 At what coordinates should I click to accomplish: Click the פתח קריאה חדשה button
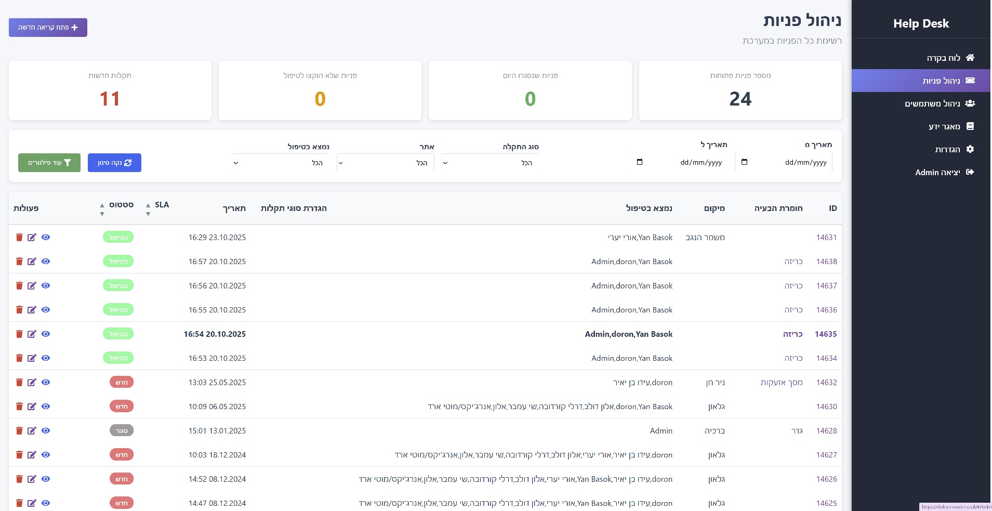48,28
